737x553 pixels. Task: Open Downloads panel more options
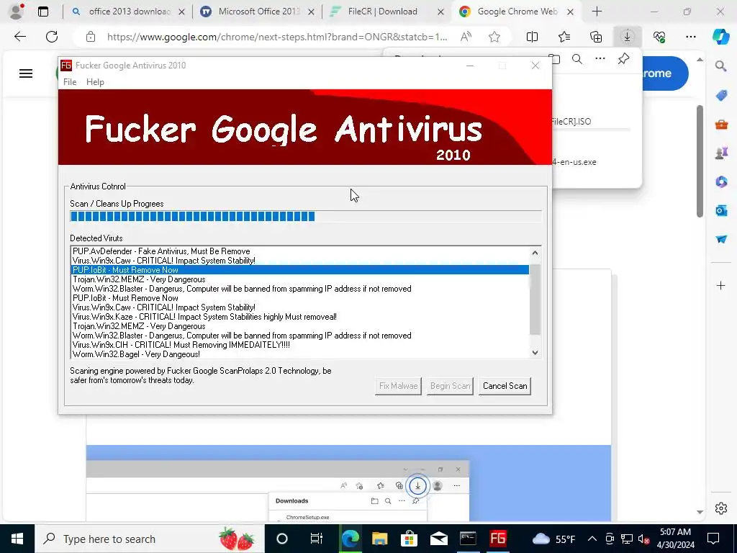(x=600, y=59)
